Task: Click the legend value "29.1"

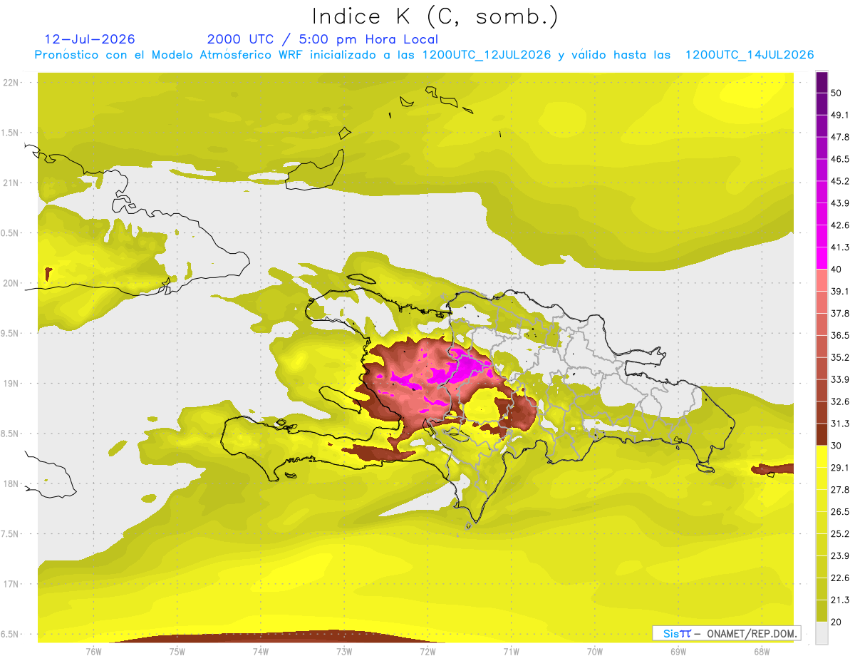Action: pyautogui.click(x=839, y=468)
